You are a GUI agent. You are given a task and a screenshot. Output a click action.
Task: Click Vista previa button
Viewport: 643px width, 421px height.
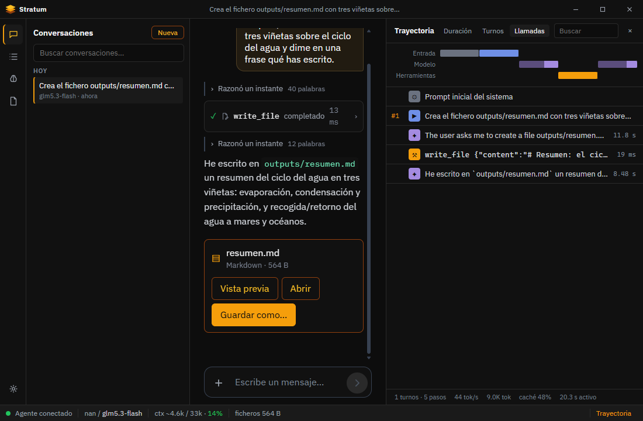pyautogui.click(x=245, y=288)
